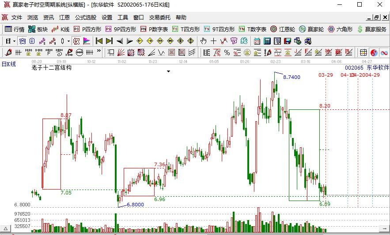
Task: Select the 9-step staircase indicator icon
Action: click(x=53, y=41)
